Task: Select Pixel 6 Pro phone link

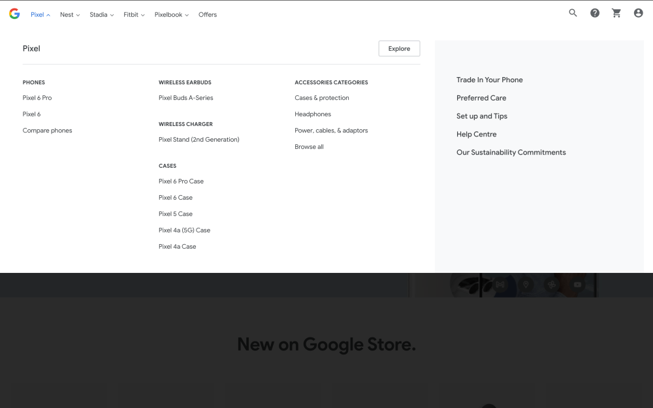Action: (37, 98)
